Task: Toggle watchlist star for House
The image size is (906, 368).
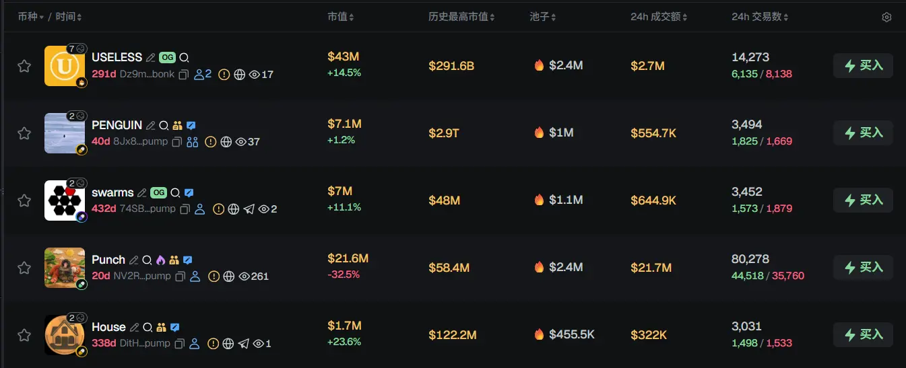Action: 24,335
